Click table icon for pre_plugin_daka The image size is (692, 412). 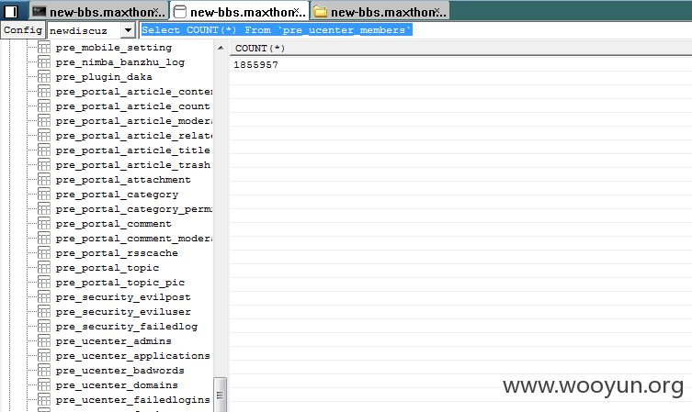(44, 77)
